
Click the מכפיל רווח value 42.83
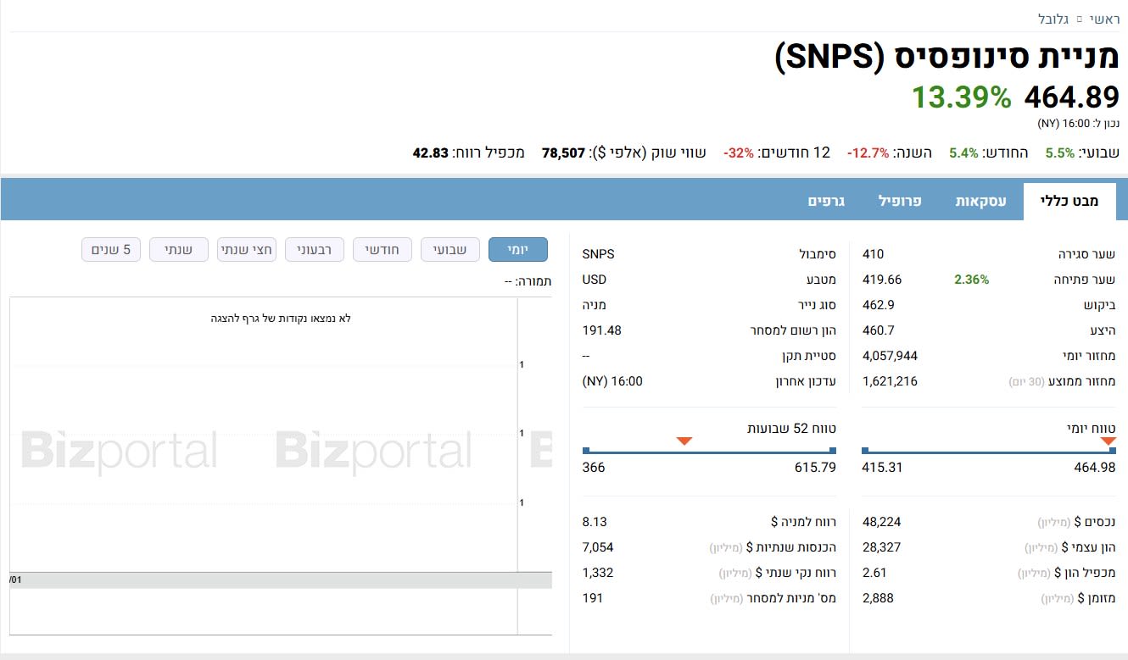click(430, 153)
